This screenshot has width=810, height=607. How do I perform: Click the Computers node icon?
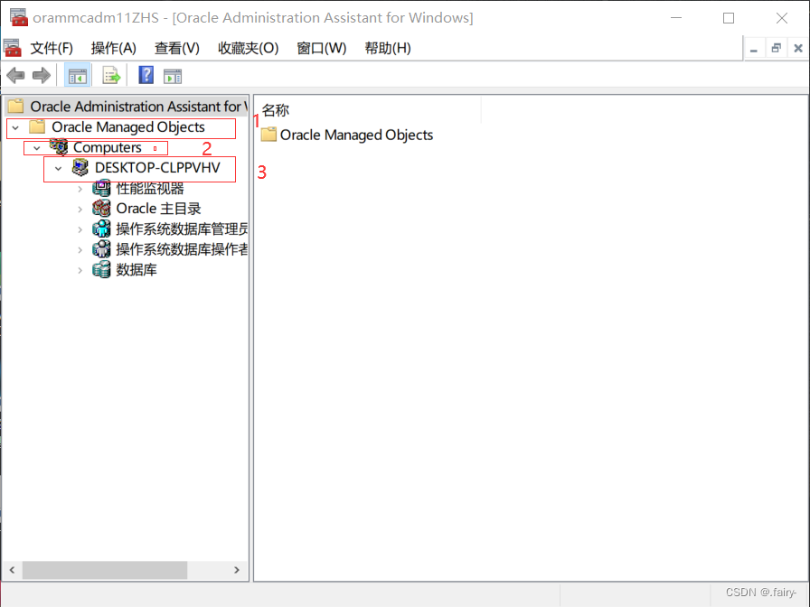coord(59,147)
